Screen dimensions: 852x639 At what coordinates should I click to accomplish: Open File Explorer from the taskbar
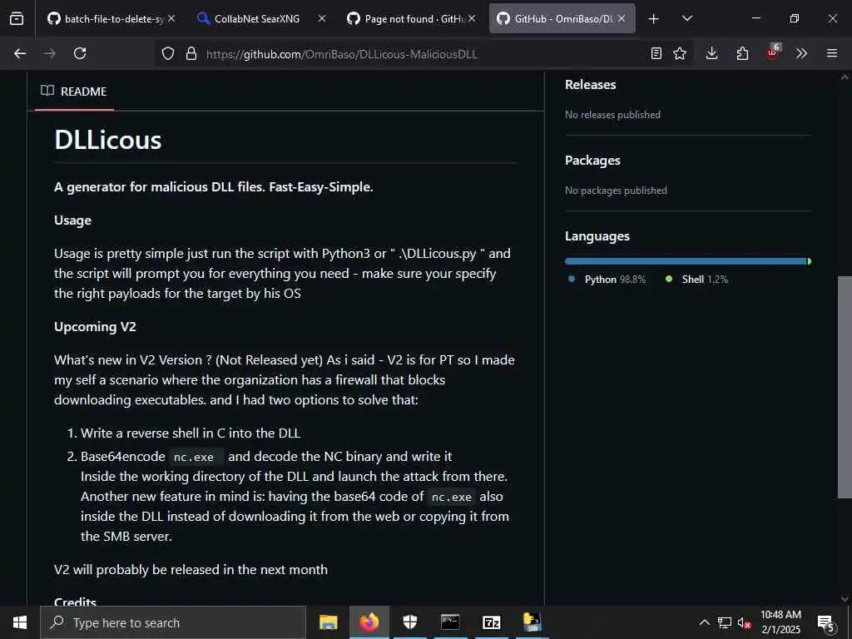tap(328, 622)
